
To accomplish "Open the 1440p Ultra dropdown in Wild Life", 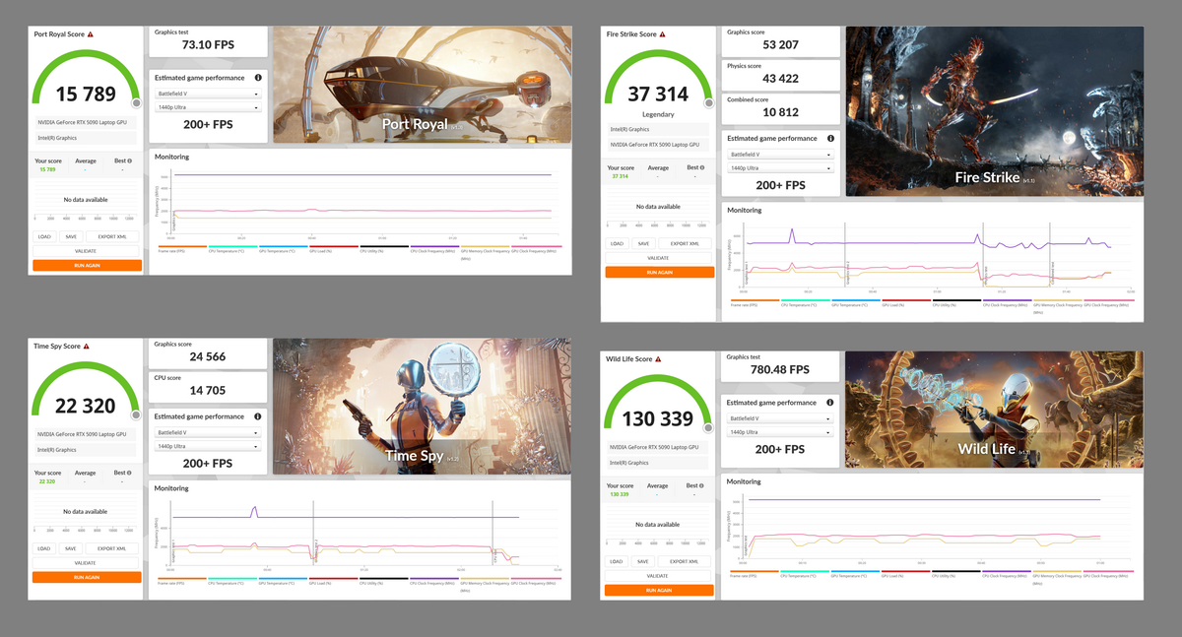I will [780, 432].
